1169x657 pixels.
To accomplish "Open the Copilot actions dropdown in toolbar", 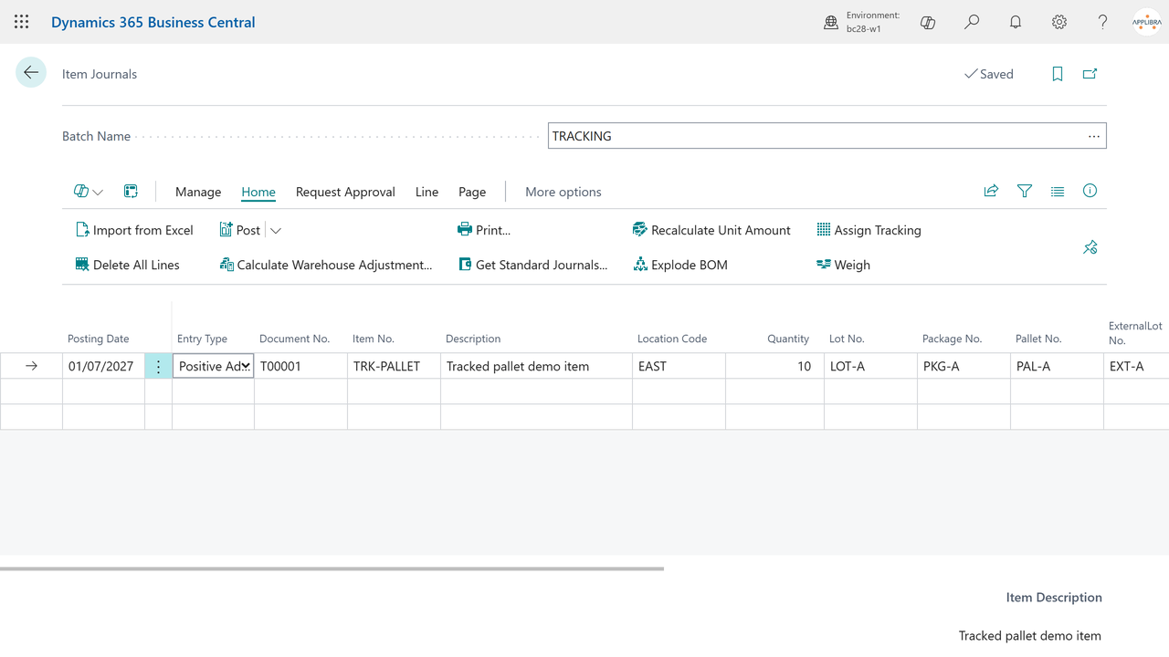I will pyautogui.click(x=89, y=192).
